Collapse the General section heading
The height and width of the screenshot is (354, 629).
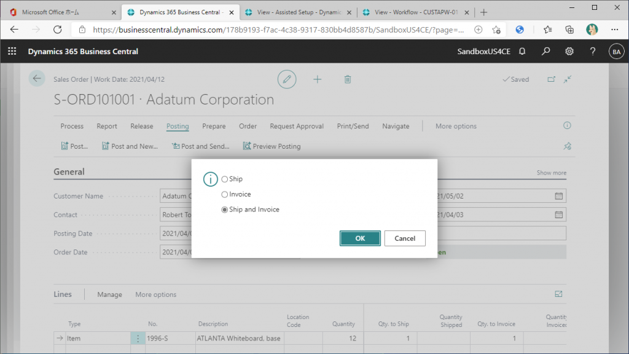69,172
